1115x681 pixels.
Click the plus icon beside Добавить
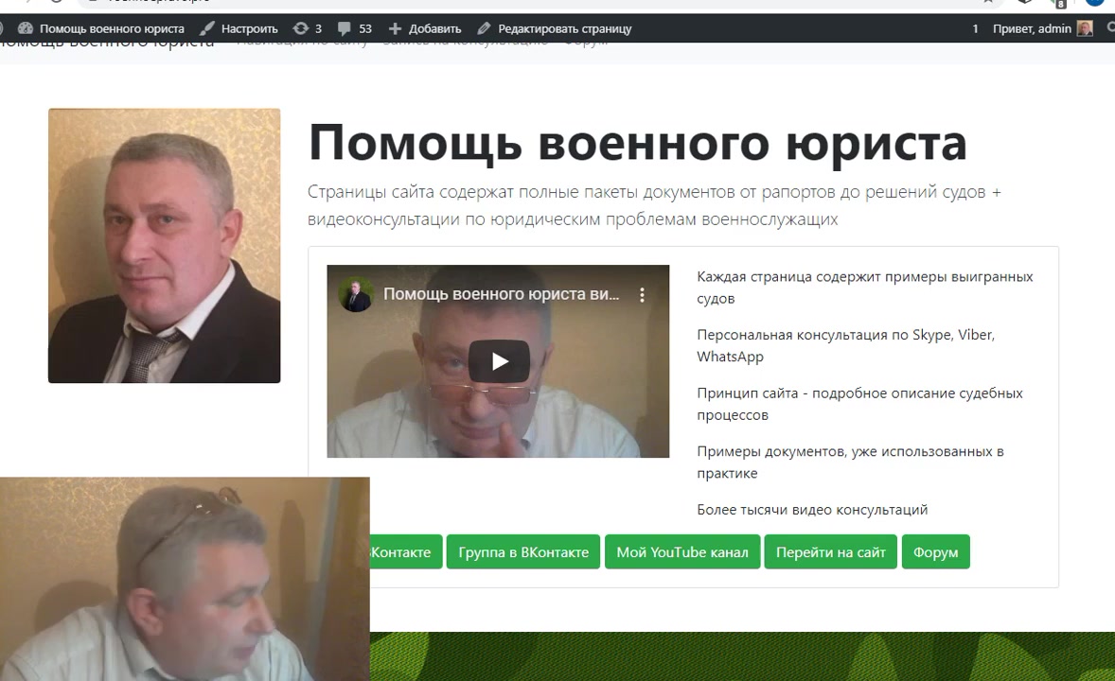coord(396,28)
